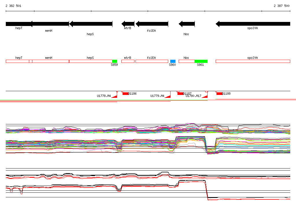This screenshot has height=206, width=296.
Task: Select the hbs black gene arrow
Action: pos(187,24)
